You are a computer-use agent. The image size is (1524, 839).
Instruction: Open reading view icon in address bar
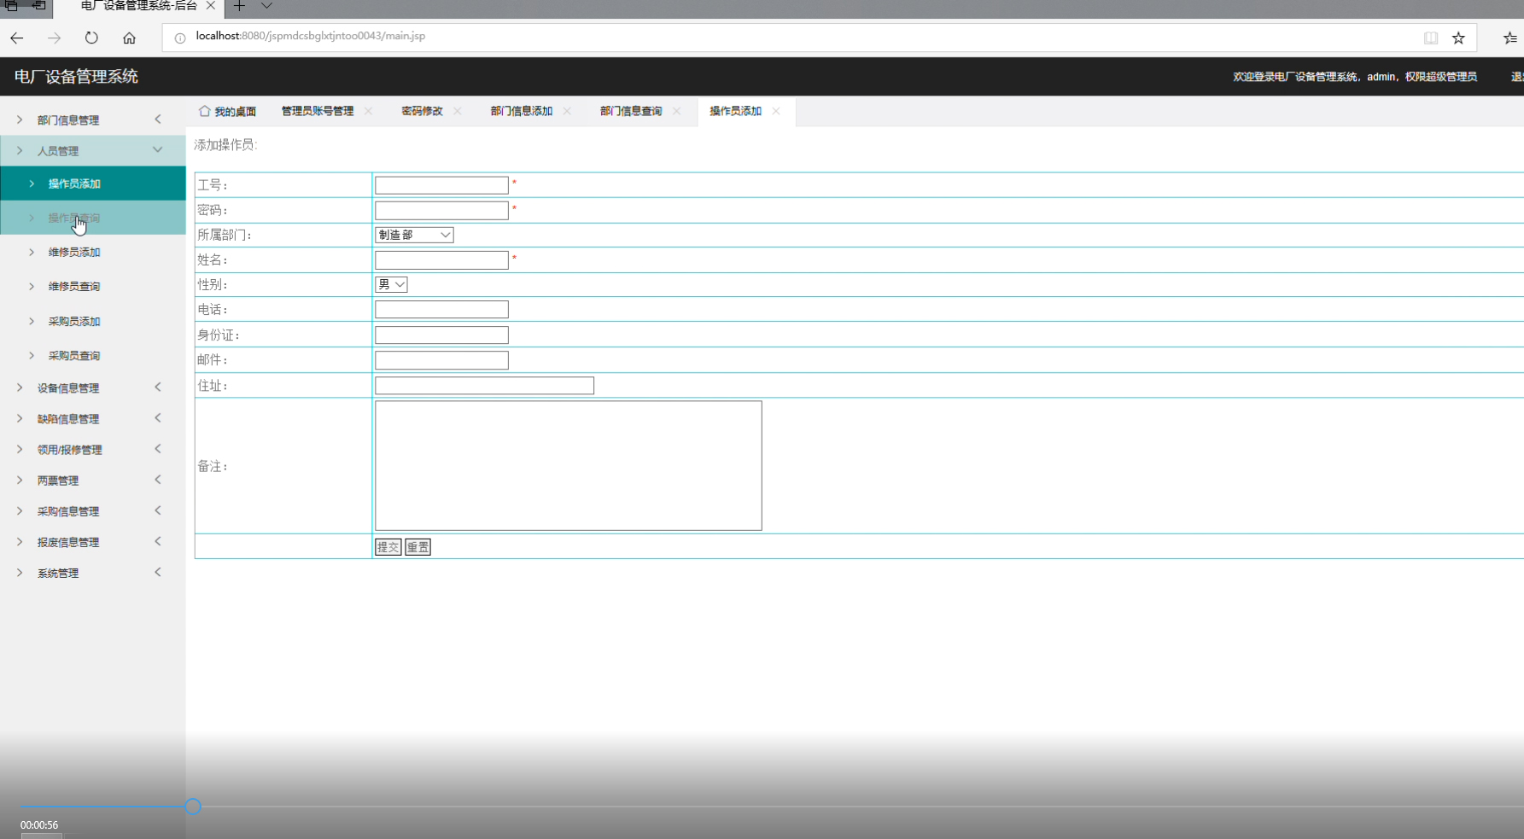[x=1431, y=38]
